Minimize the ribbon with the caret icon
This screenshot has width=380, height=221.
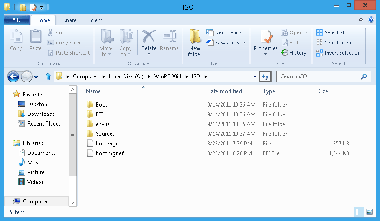[x=361, y=20]
